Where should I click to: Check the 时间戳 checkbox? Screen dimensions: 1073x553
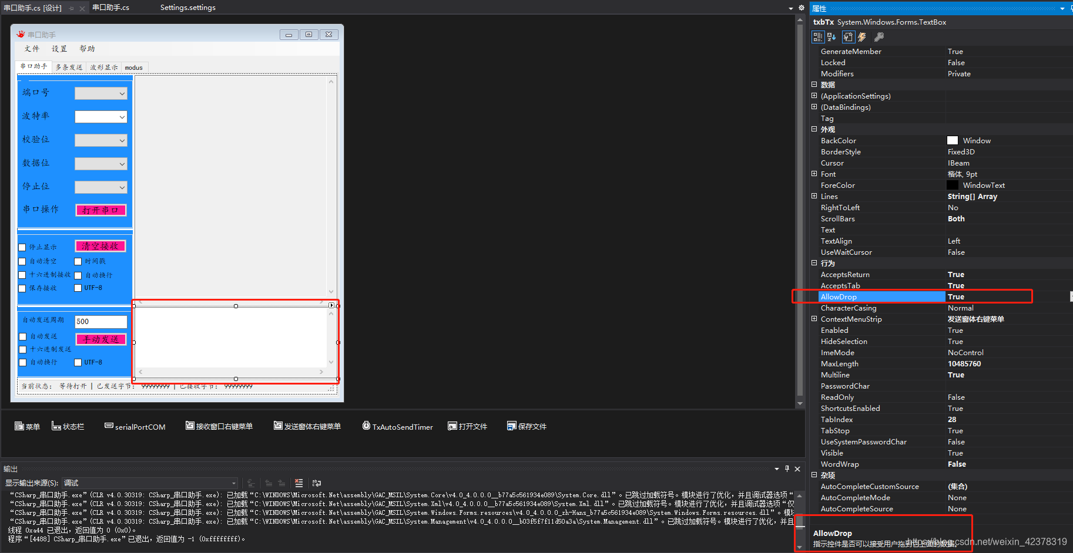click(x=78, y=261)
